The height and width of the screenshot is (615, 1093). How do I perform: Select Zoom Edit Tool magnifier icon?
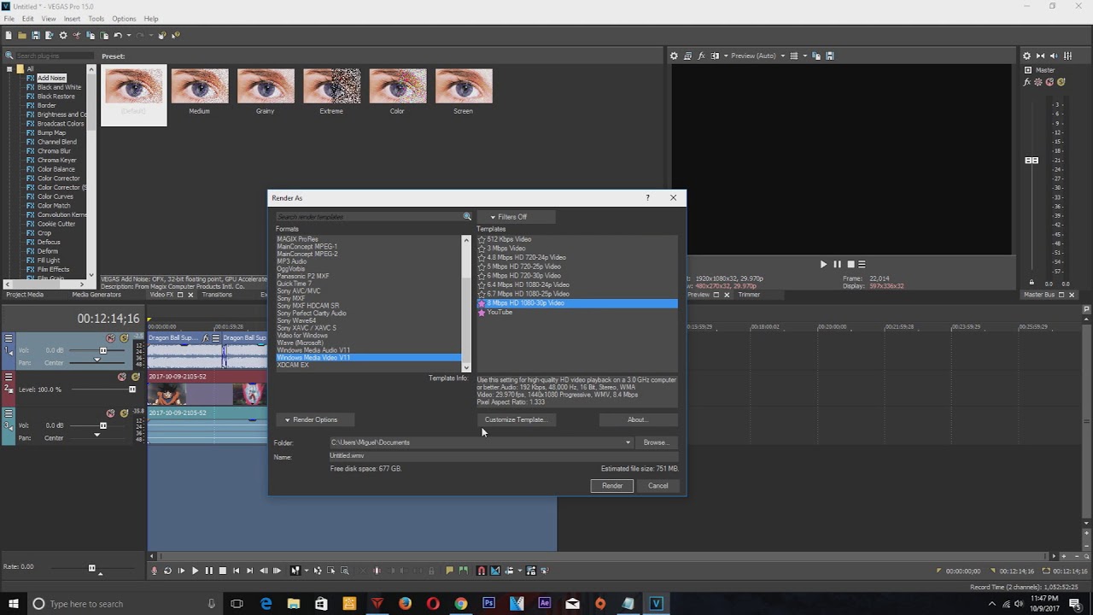pyautogui.click(x=345, y=571)
